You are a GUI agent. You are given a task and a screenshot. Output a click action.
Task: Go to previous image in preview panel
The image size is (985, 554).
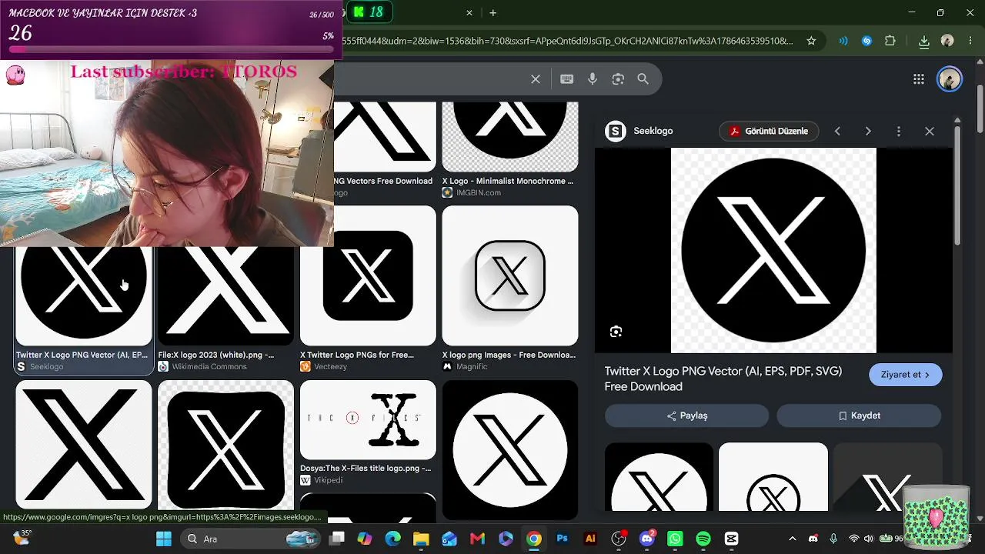[x=837, y=132]
